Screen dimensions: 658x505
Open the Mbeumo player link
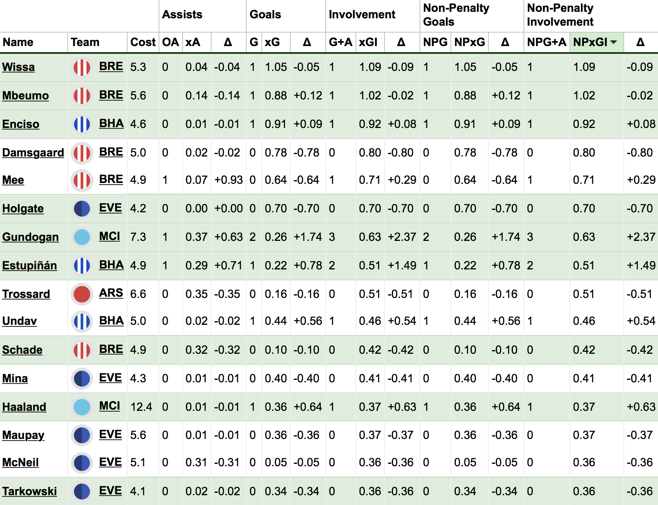pos(25,96)
